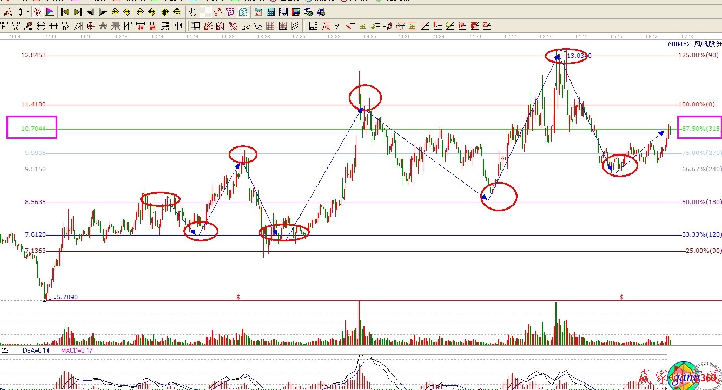
Task: Toggle the red squiggle icon beside the candlestick dropdown
Action: point(37,12)
